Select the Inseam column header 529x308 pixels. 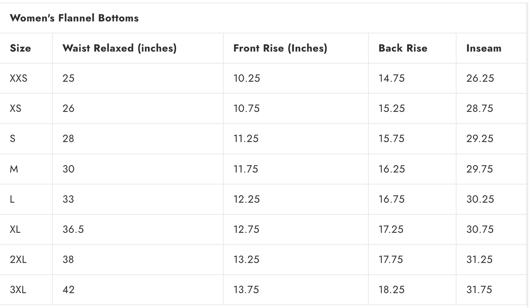click(484, 48)
